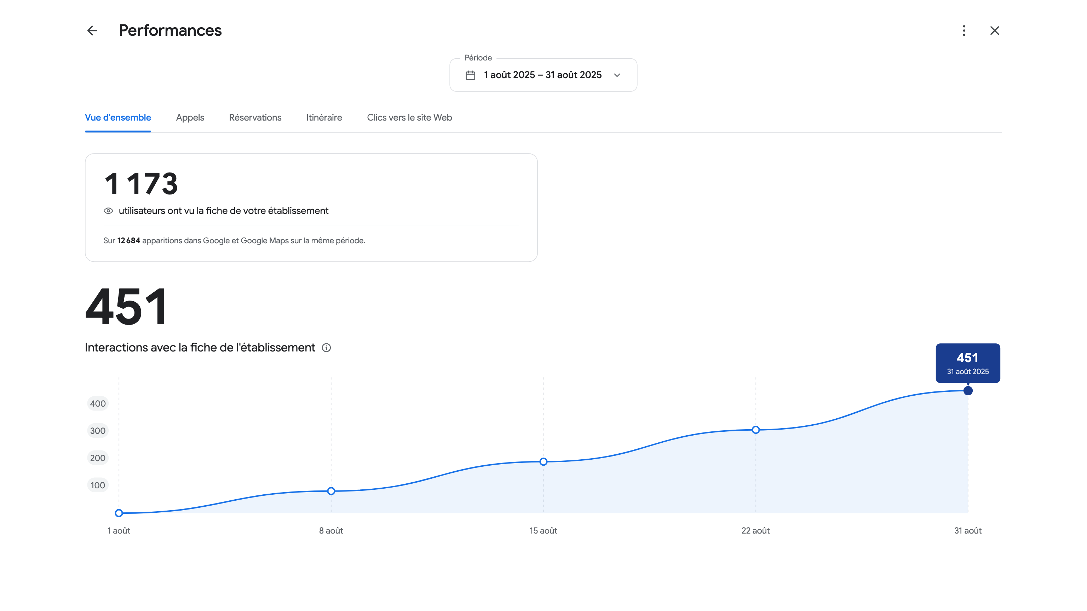The height and width of the screenshot is (611, 1087).
Task: Click the 'Performances' page title
Action: (170, 30)
